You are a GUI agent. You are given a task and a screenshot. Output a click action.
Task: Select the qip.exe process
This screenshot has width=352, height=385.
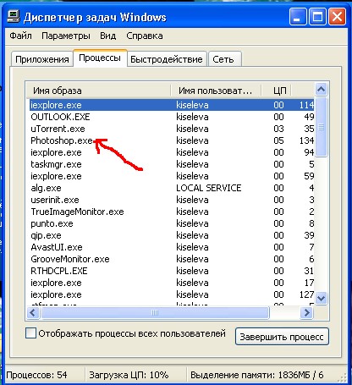(x=172, y=235)
